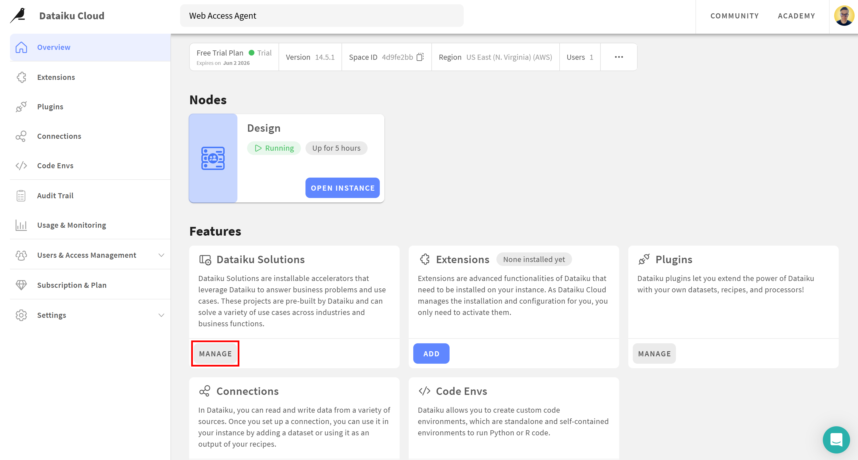Click the Features section heading

[x=215, y=231]
